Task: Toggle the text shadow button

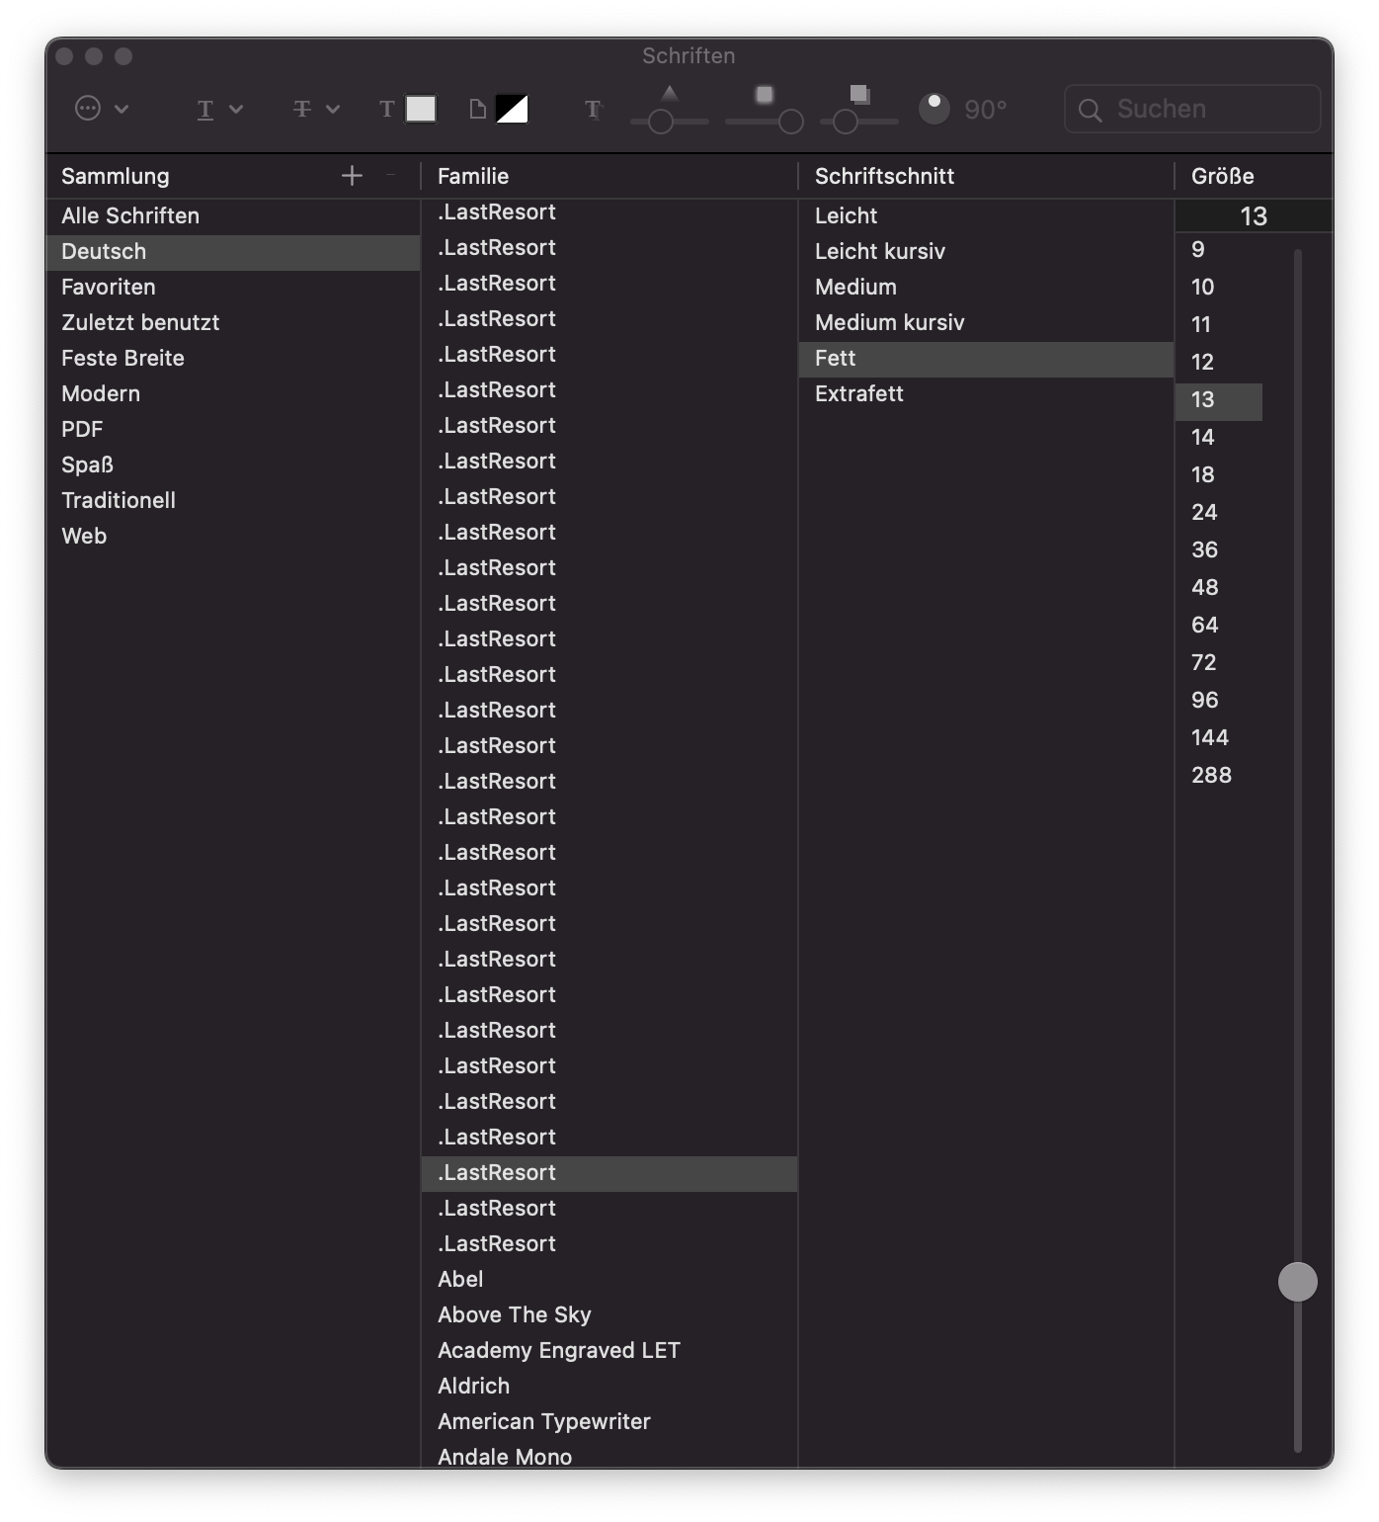Action: click(593, 109)
